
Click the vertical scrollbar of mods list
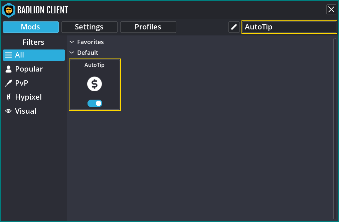(335, 129)
